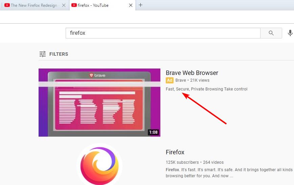Click the 21K views text
Image resolution: width=294 pixels, height=185 pixels.
coord(200,80)
